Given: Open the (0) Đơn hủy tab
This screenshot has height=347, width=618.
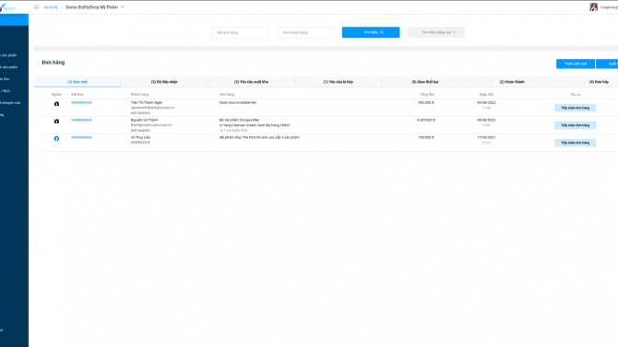Looking at the screenshot, I should (599, 82).
